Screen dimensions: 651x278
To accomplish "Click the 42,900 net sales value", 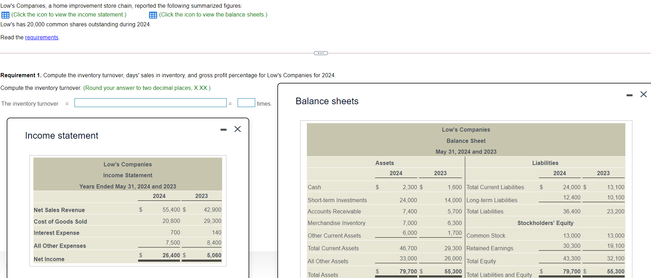I will point(213,210).
